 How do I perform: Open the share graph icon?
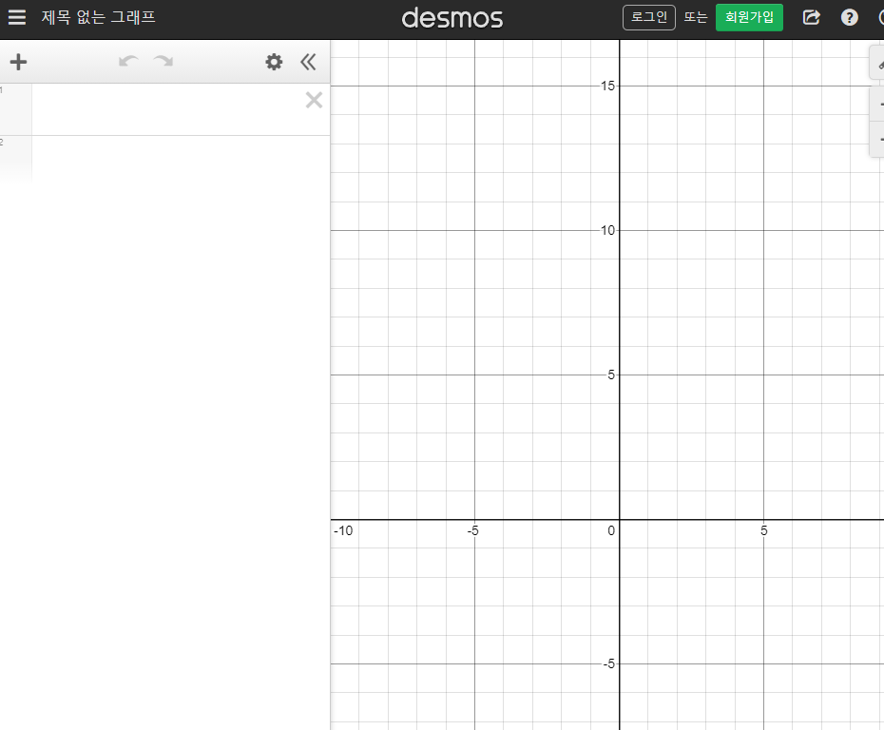coord(810,17)
